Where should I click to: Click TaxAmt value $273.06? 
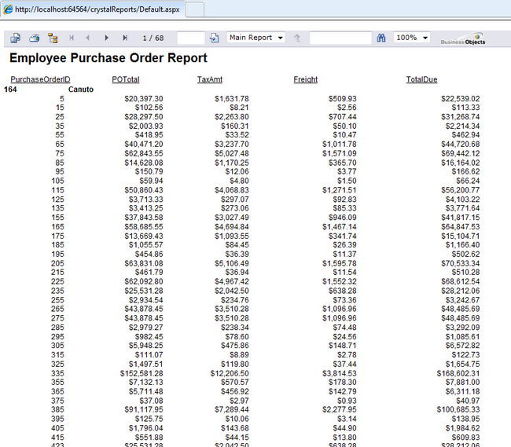pos(234,208)
